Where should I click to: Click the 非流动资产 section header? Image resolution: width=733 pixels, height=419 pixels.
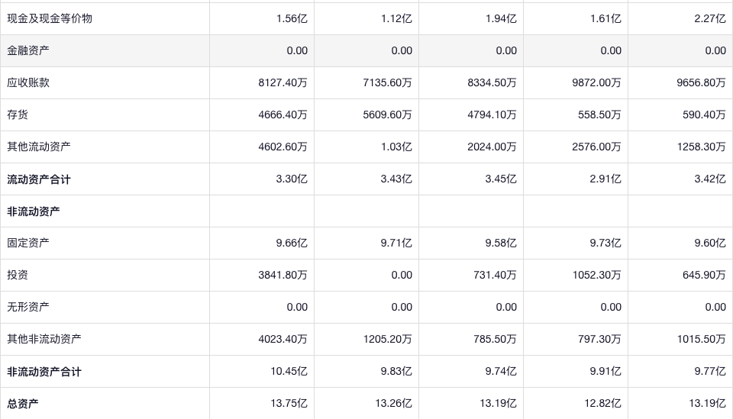[x=34, y=211]
